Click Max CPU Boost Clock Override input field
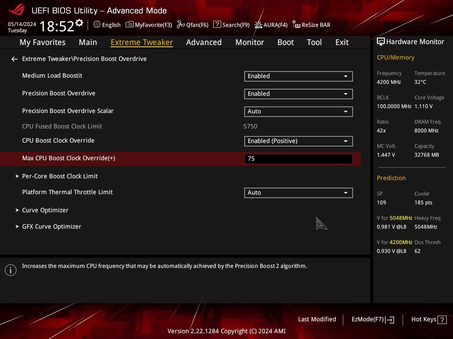This screenshot has width=453, height=339. [x=299, y=158]
